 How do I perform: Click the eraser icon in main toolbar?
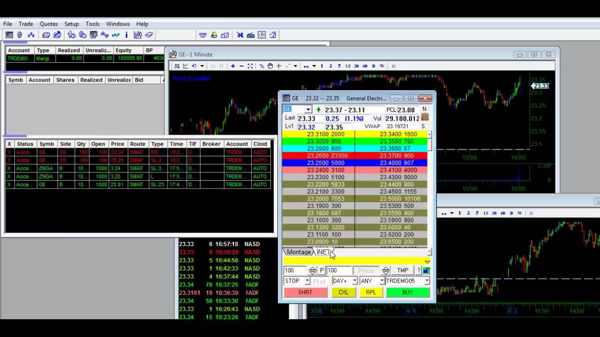(149, 35)
